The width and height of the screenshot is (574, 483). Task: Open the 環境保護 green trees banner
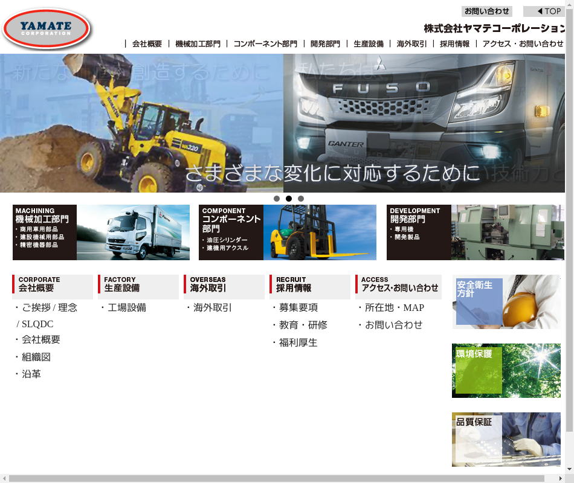tap(506, 371)
